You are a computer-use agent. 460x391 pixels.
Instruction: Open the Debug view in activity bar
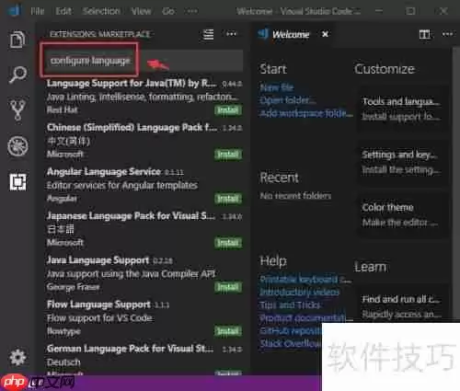(x=17, y=146)
